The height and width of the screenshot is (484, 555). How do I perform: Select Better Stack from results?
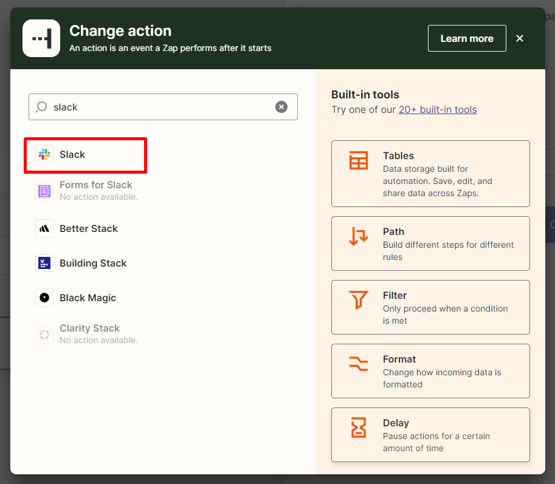point(89,228)
